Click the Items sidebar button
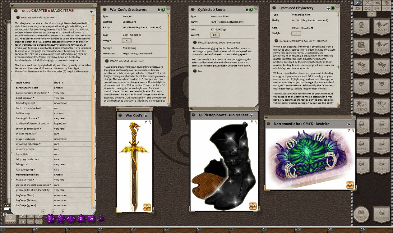Screen dimensions: 393x233 click(x=361, y=107)
